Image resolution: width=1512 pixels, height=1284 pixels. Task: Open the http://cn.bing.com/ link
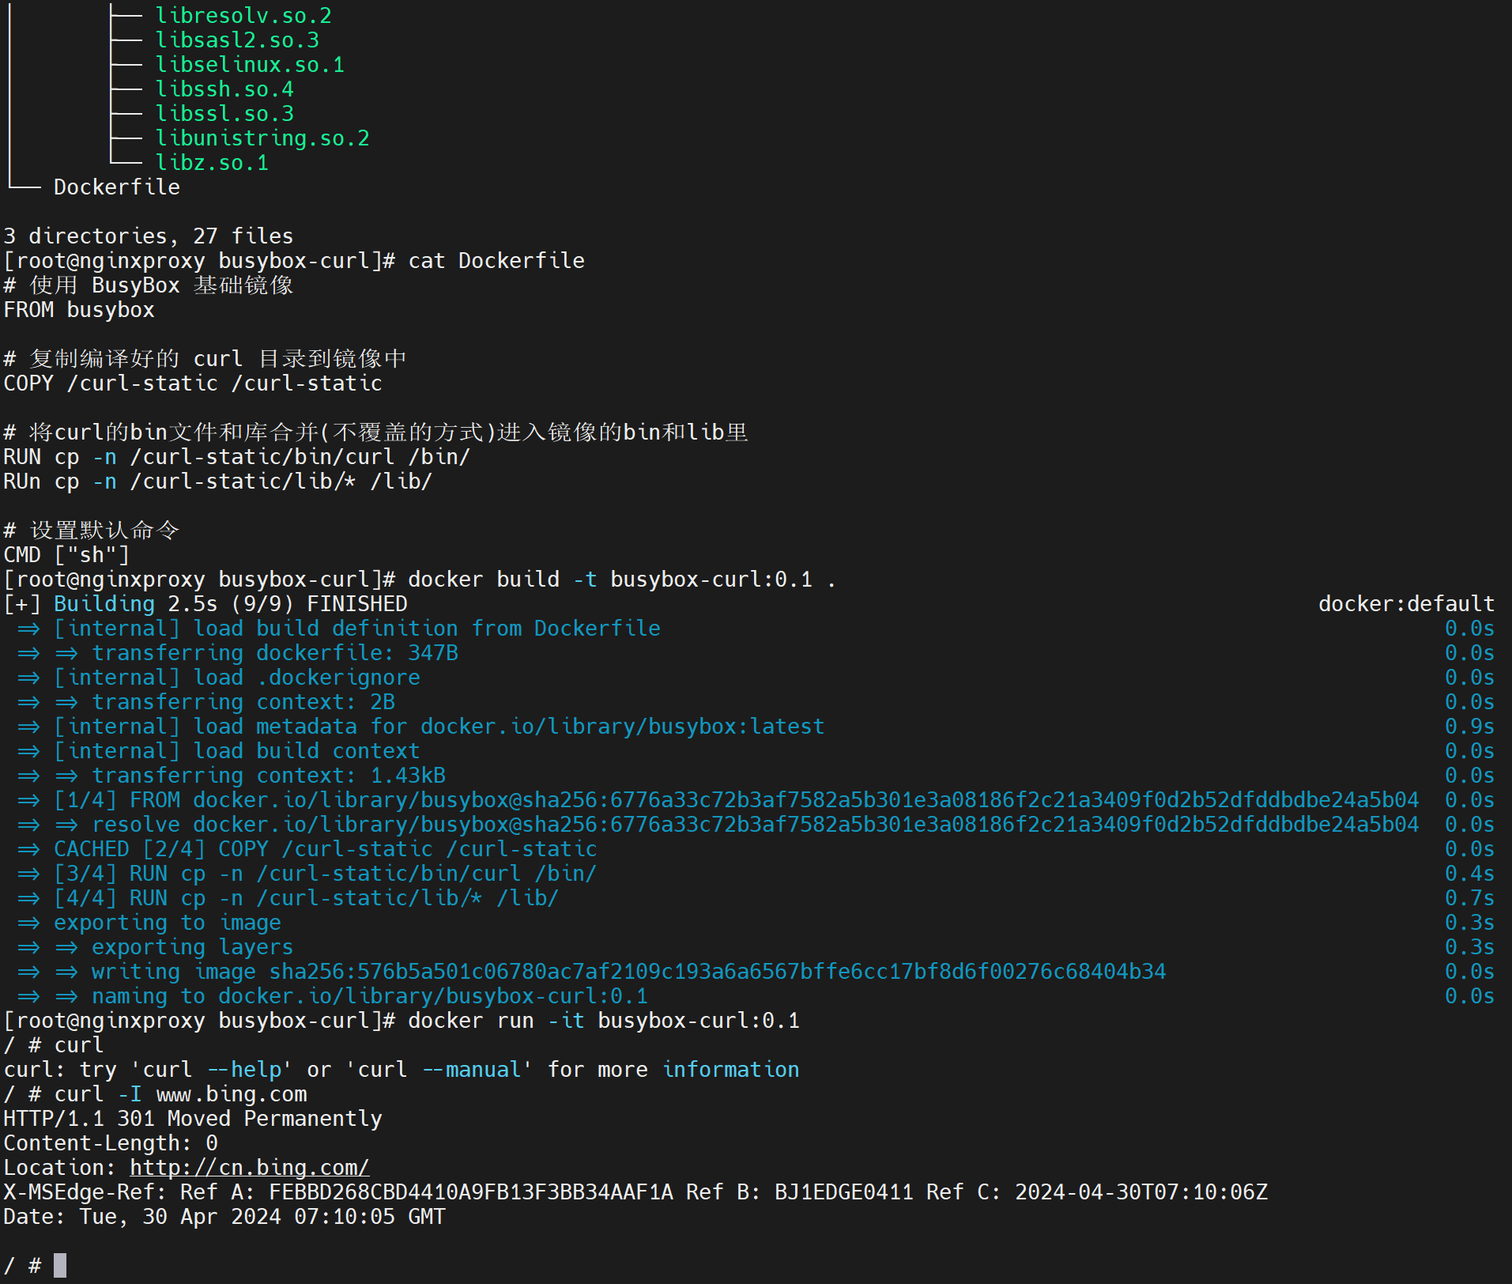249,1167
